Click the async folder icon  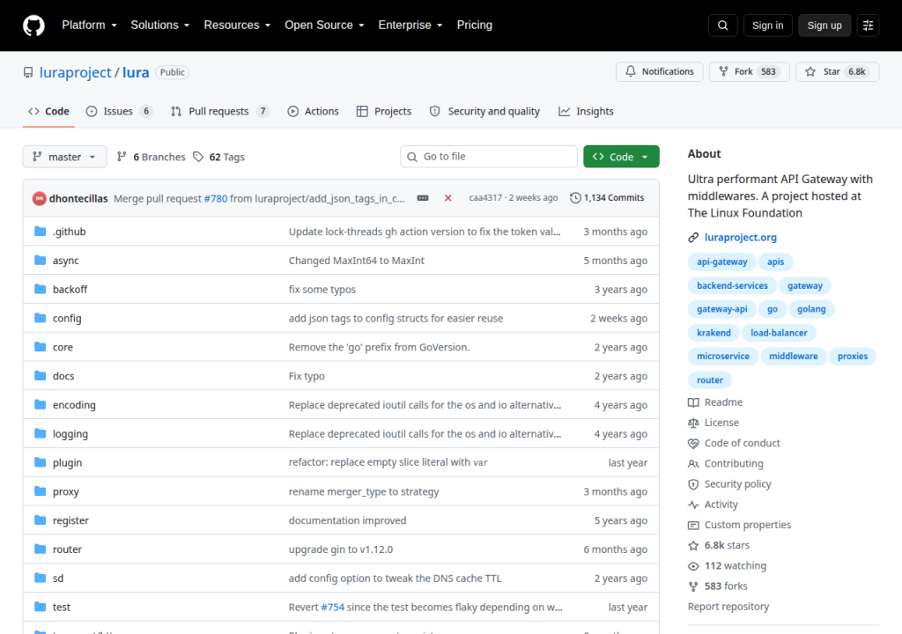(41, 260)
